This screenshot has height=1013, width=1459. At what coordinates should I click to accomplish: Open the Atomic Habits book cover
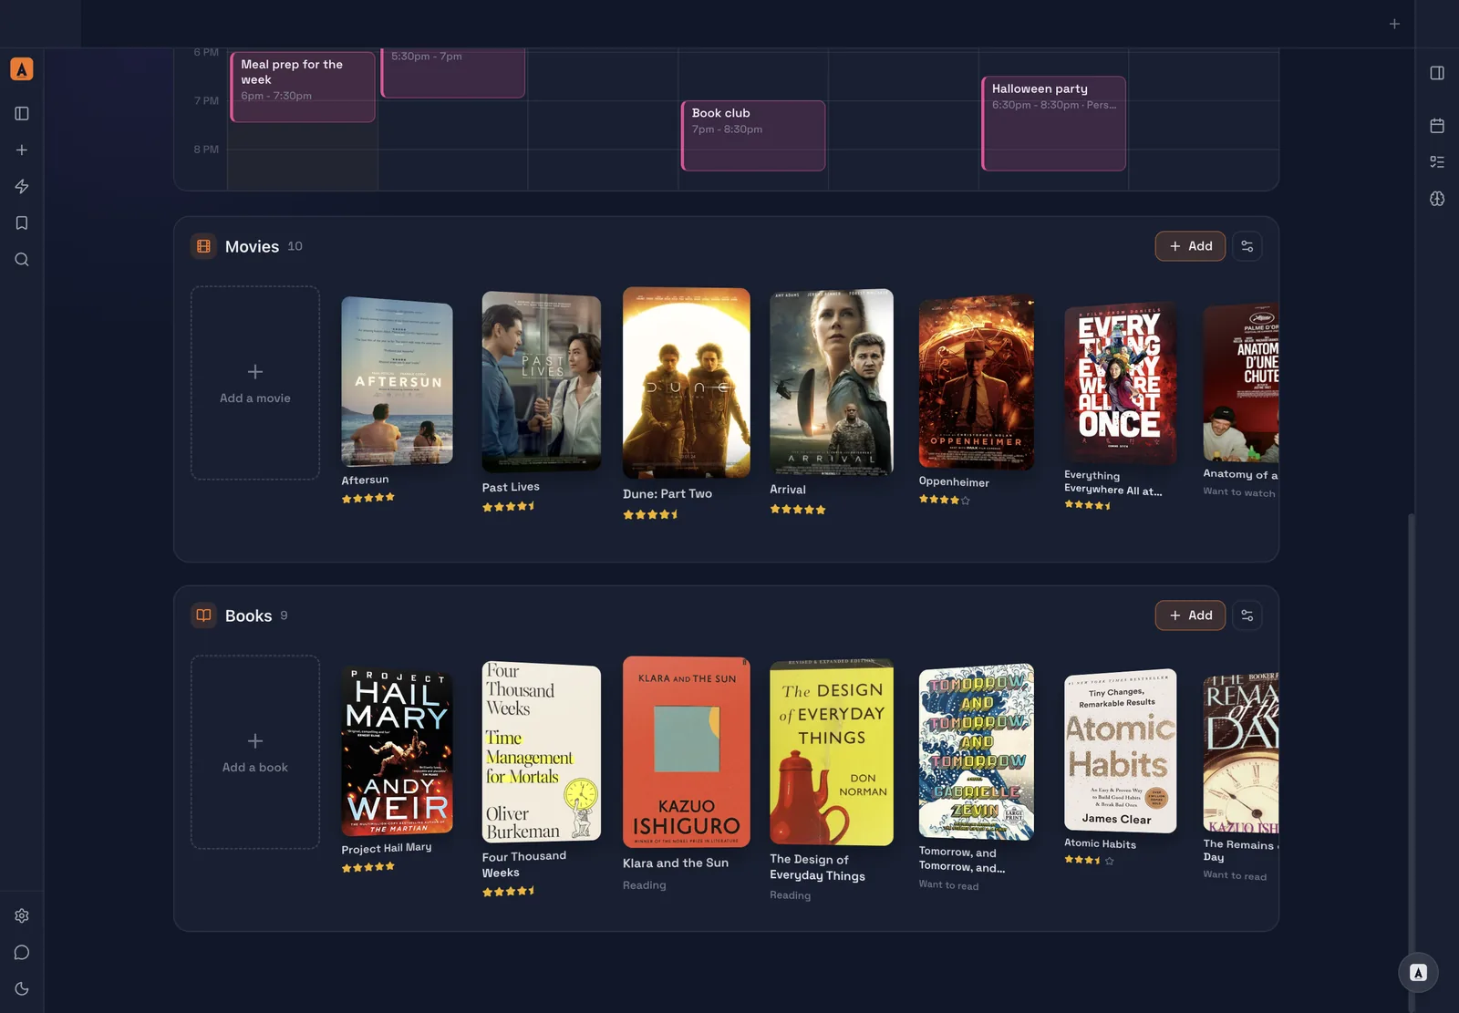pyautogui.click(x=1121, y=751)
